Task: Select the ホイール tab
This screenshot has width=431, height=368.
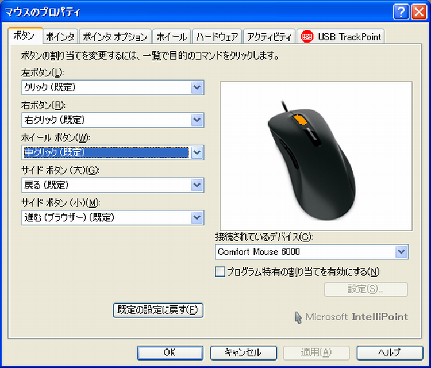Action: pyautogui.click(x=171, y=37)
